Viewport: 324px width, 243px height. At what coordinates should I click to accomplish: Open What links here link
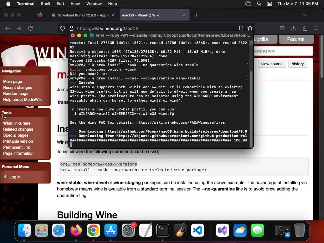[x=17, y=123]
